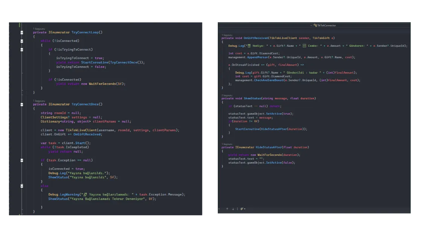Click the WaitForSeconds(duration) expression
The height and width of the screenshot is (237, 422).
278,155
